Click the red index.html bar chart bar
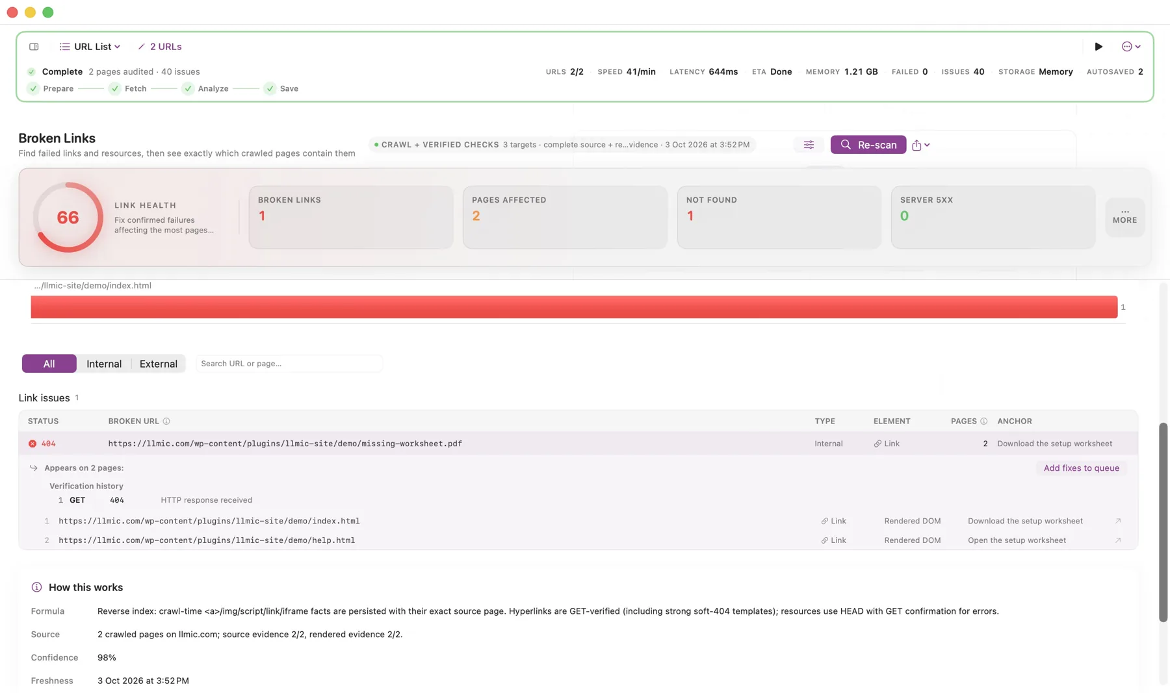Image resolution: width=1170 pixels, height=693 pixels. point(574,307)
